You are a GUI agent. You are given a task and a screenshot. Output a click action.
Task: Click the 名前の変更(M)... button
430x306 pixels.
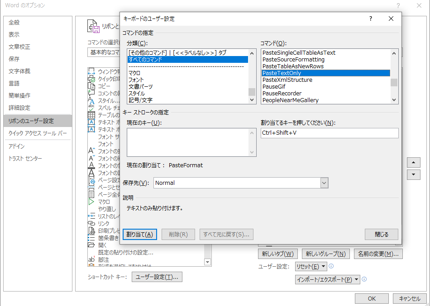[x=378, y=254]
